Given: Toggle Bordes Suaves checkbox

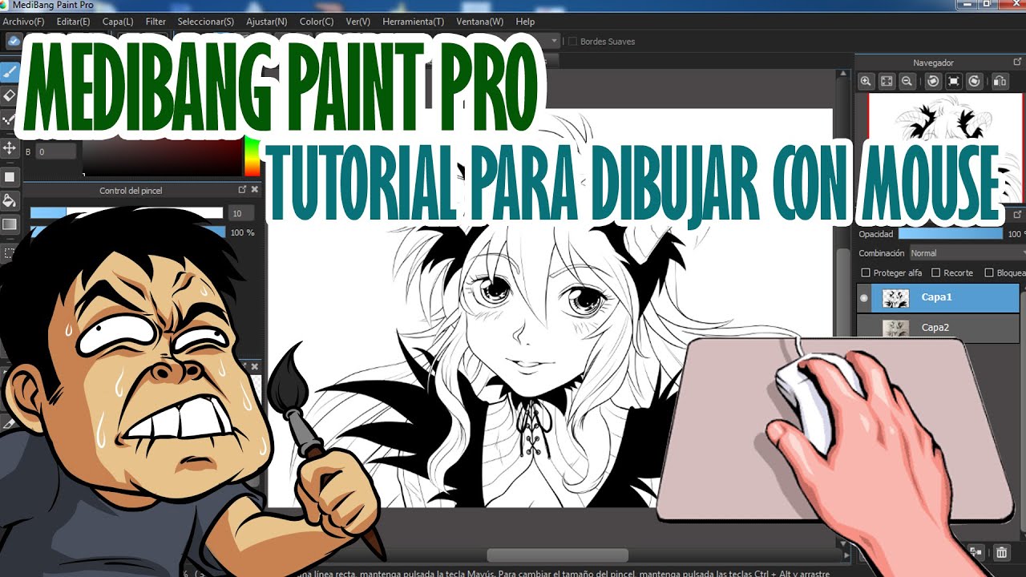Looking at the screenshot, I should coord(572,41).
